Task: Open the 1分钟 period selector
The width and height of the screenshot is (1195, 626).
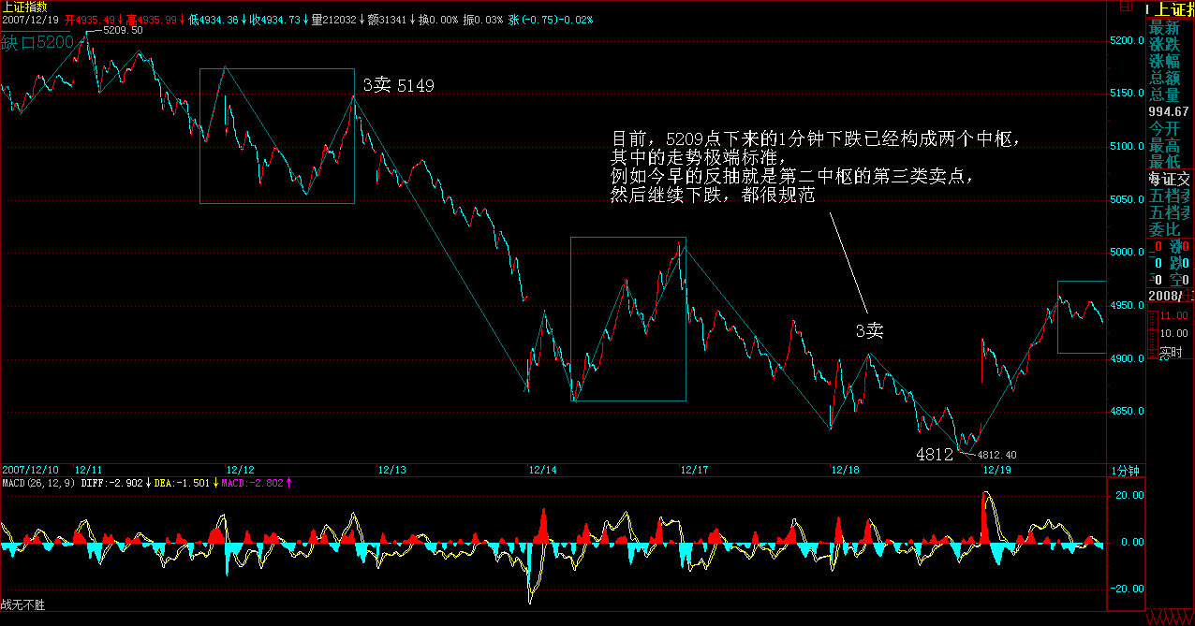Action: tap(1125, 470)
